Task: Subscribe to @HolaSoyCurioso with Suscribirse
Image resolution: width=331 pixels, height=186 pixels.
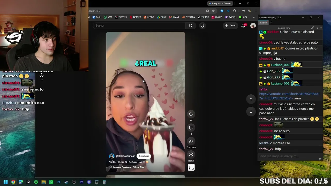Action: 144,156
